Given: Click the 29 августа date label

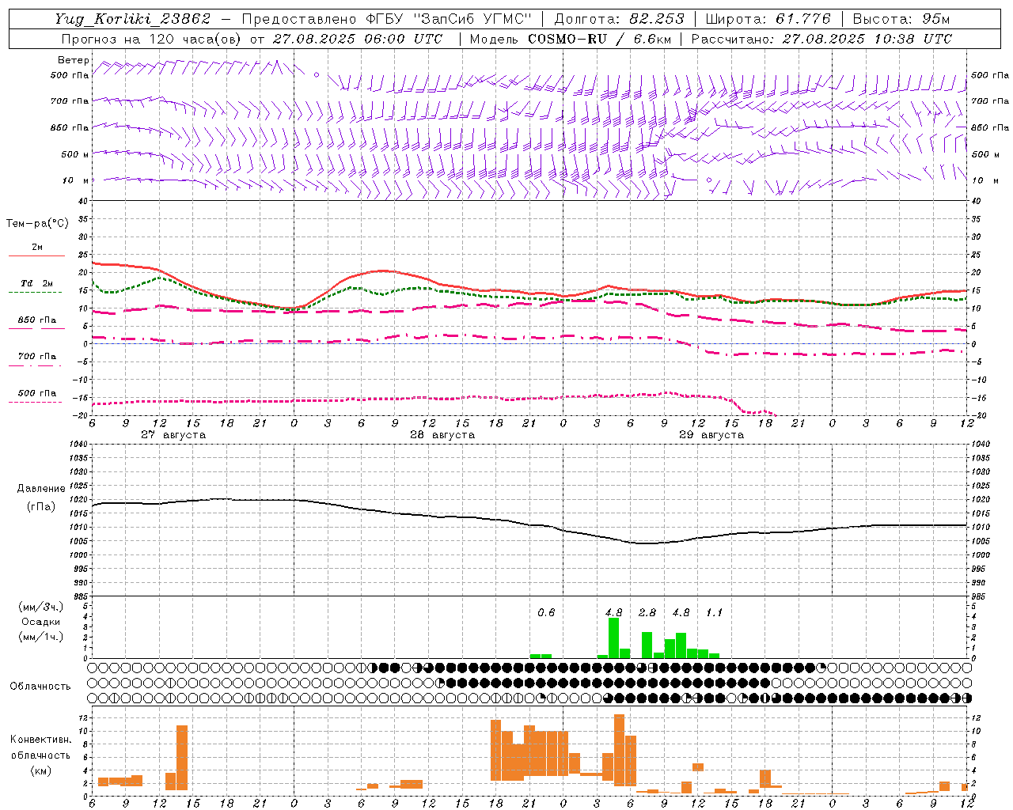Looking at the screenshot, I should 711,435.
